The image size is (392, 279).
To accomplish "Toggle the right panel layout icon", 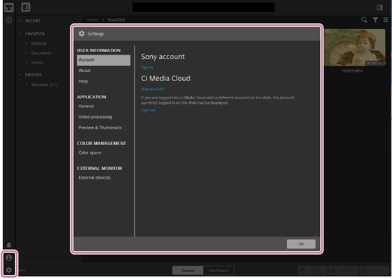I will tap(380, 7).
